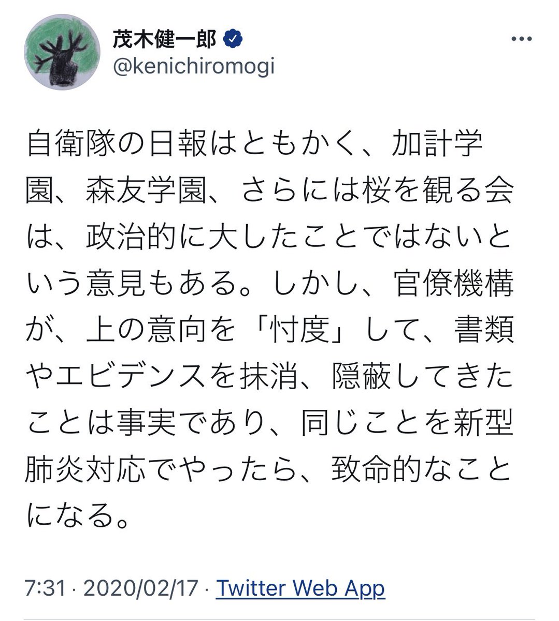Click the word 官僚機構
Viewport: 559px width, 621px height.
click(x=454, y=285)
